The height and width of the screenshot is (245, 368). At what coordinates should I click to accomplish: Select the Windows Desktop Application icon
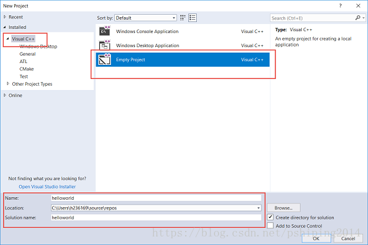[x=105, y=45]
